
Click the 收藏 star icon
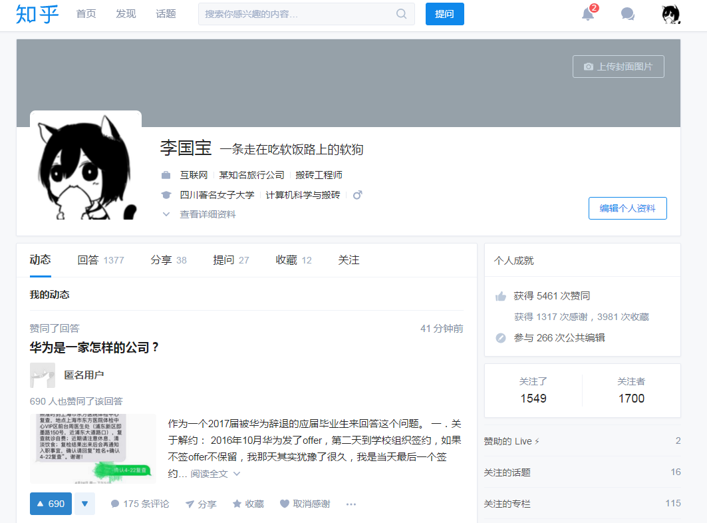(x=237, y=504)
